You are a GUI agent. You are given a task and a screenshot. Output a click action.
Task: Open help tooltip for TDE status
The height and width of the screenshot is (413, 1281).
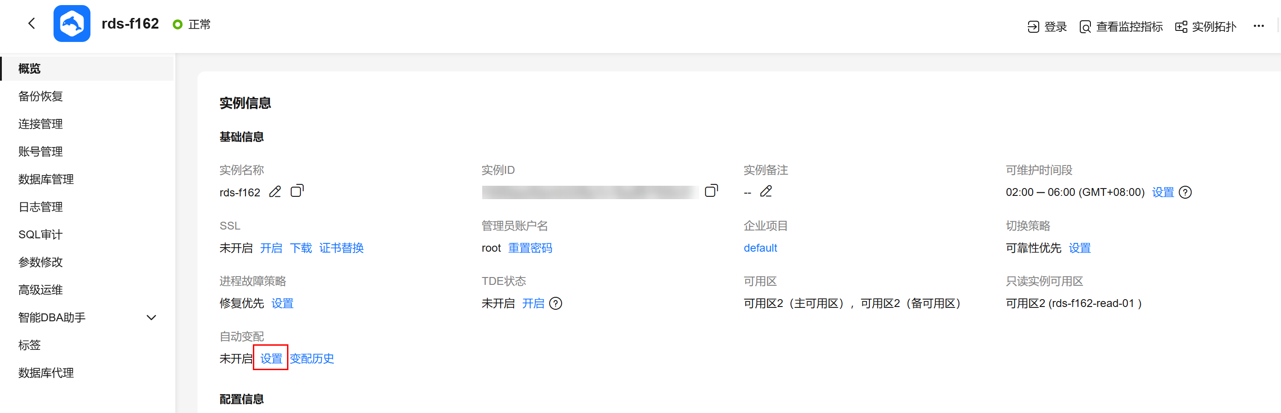[x=556, y=303]
